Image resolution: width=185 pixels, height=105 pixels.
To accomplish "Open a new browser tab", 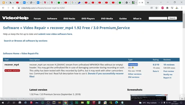I will pyautogui.click(x=148, y=3).
